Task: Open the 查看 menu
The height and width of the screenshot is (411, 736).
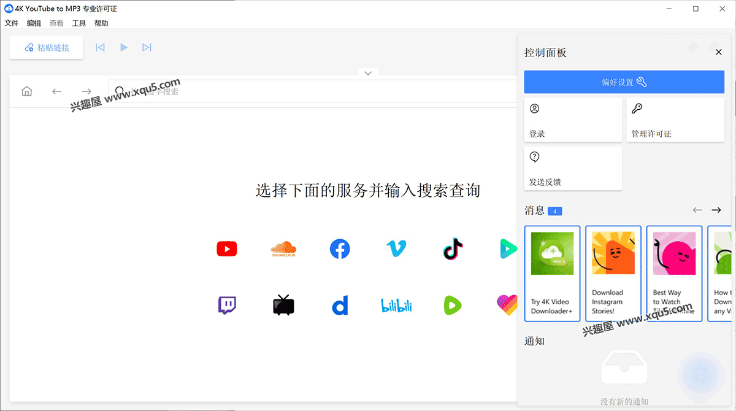Action: tap(56, 23)
